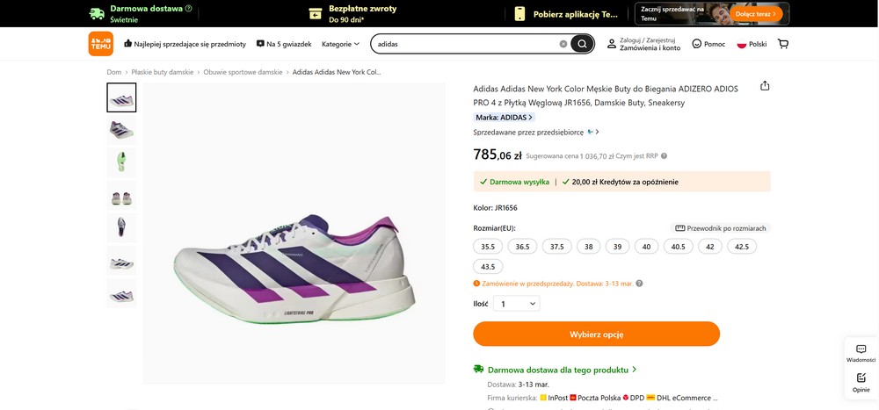879x410 pixels.
Task: Click inside the adidas search field
Action: [x=466, y=44]
